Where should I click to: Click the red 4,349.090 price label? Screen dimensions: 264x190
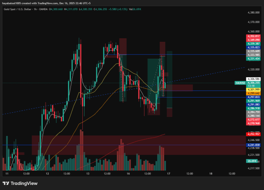click(253, 40)
